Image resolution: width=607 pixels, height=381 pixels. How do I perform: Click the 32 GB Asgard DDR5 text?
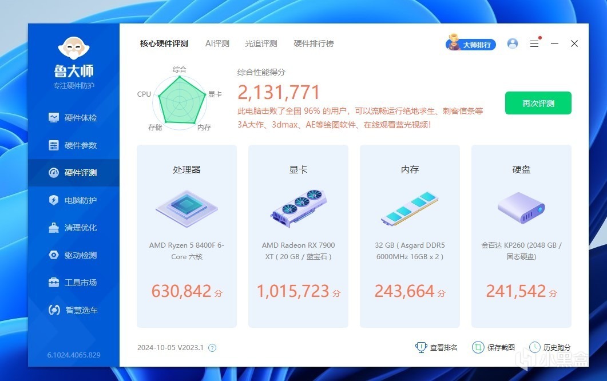tap(410, 251)
